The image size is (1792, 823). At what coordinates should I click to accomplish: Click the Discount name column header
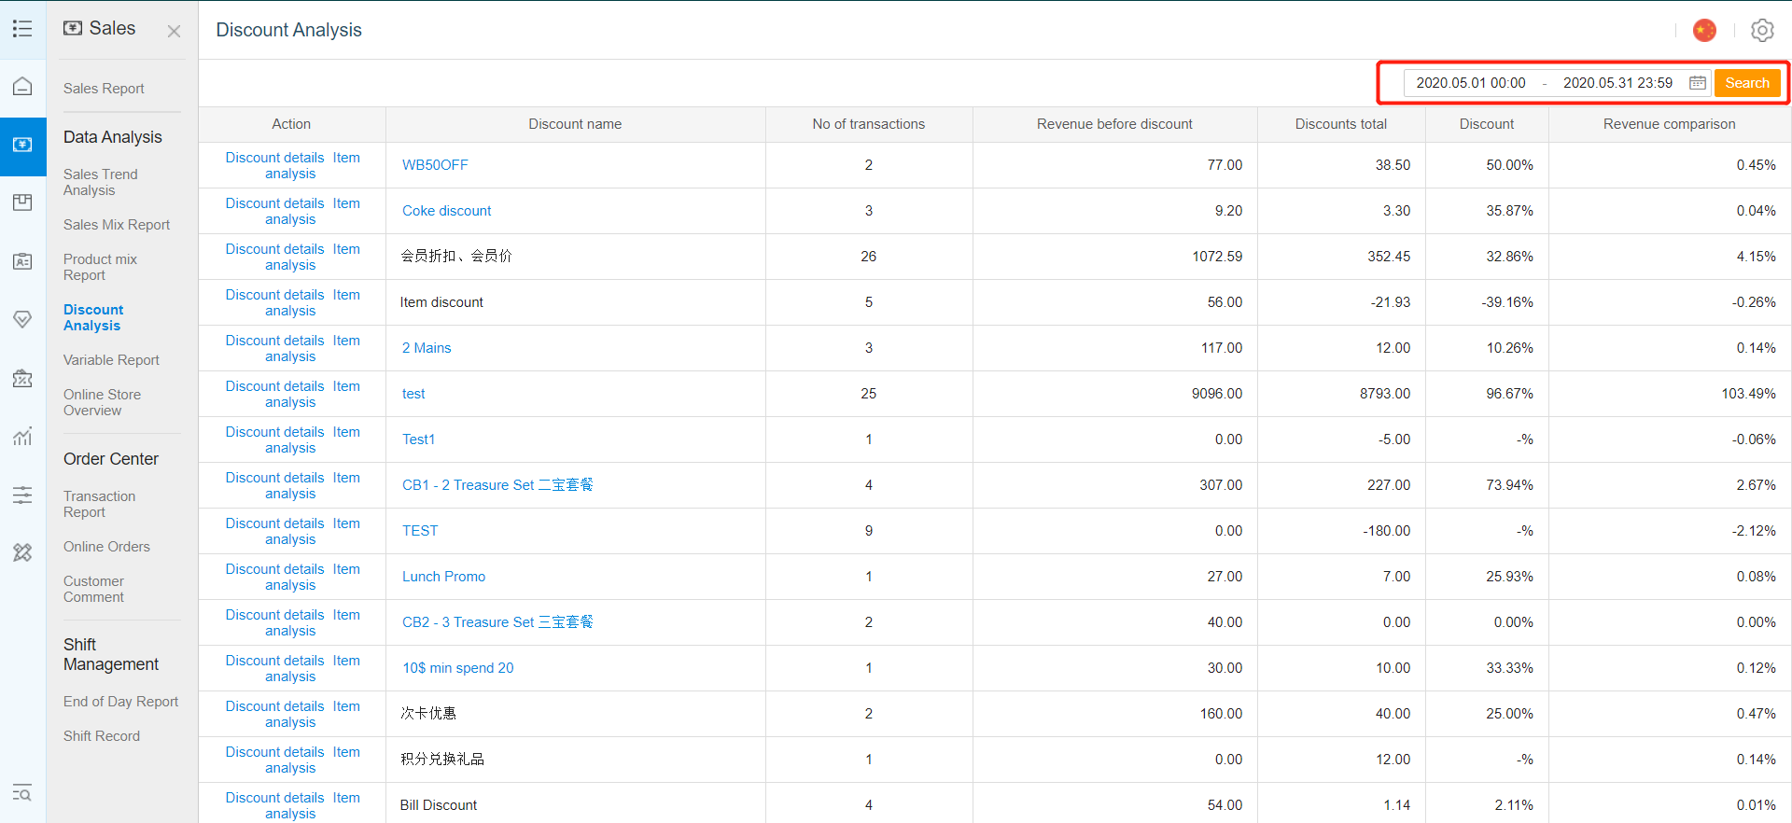(x=575, y=124)
